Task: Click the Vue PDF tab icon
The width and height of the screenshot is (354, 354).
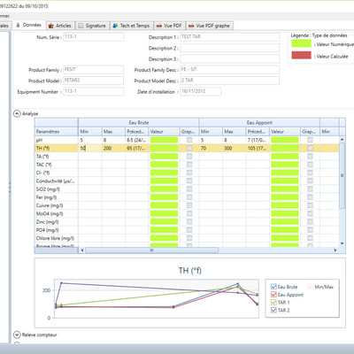Action: (159, 26)
